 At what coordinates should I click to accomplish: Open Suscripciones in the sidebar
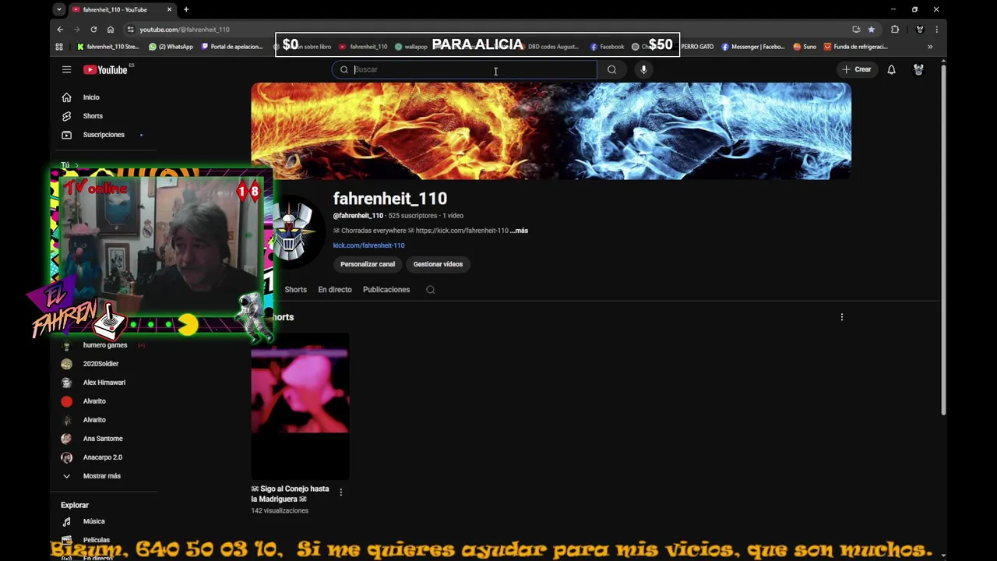(104, 135)
